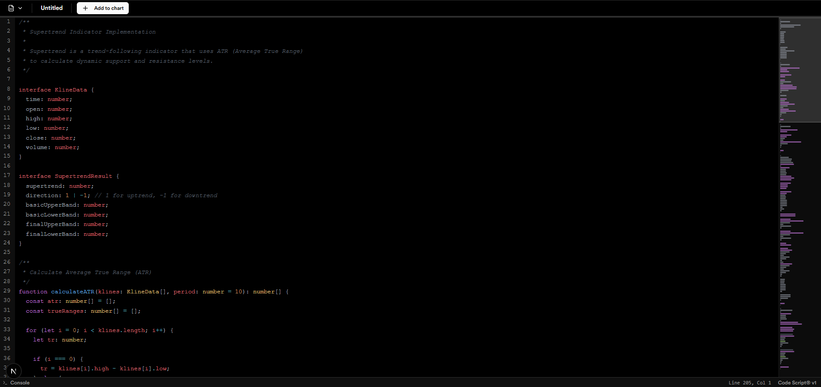The image size is (821, 387).
Task: Click the script file icon in top bar
Action: point(11,8)
